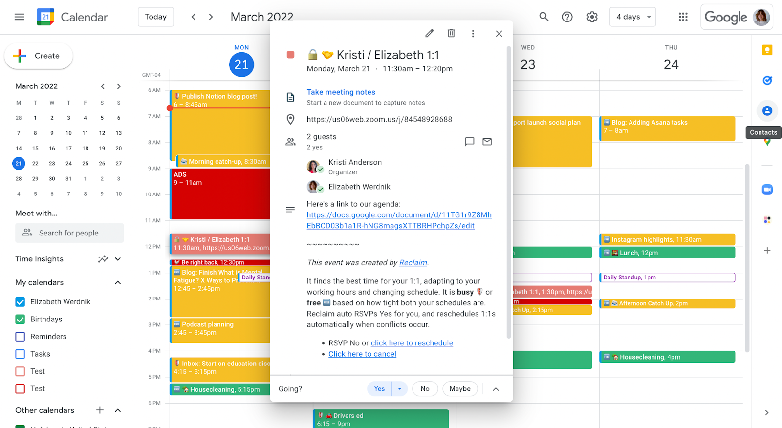The height and width of the screenshot is (428, 782).
Task: Open calendar search magnifier
Action: pos(544,17)
